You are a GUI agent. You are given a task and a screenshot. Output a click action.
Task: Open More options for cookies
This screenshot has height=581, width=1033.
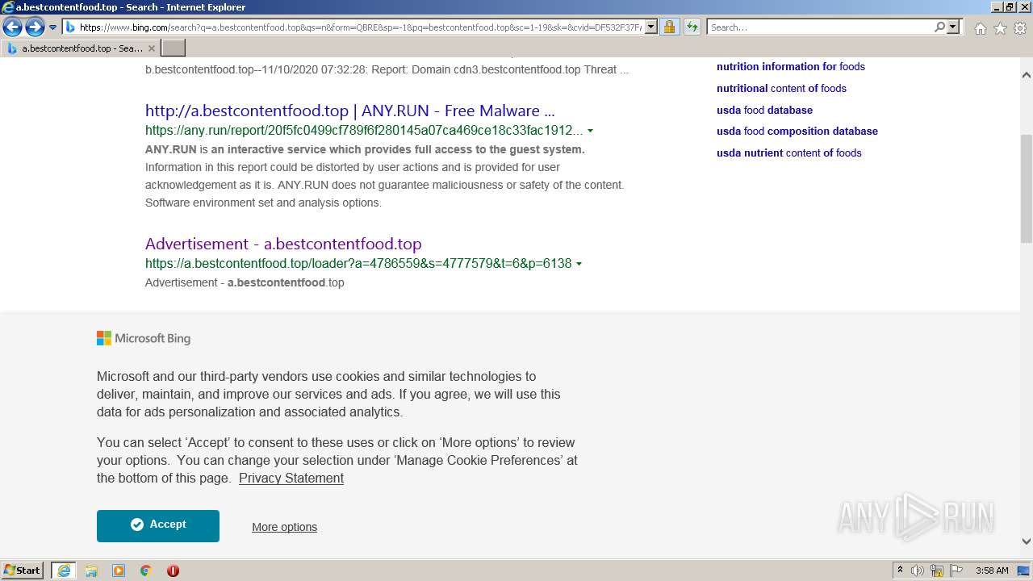point(284,527)
